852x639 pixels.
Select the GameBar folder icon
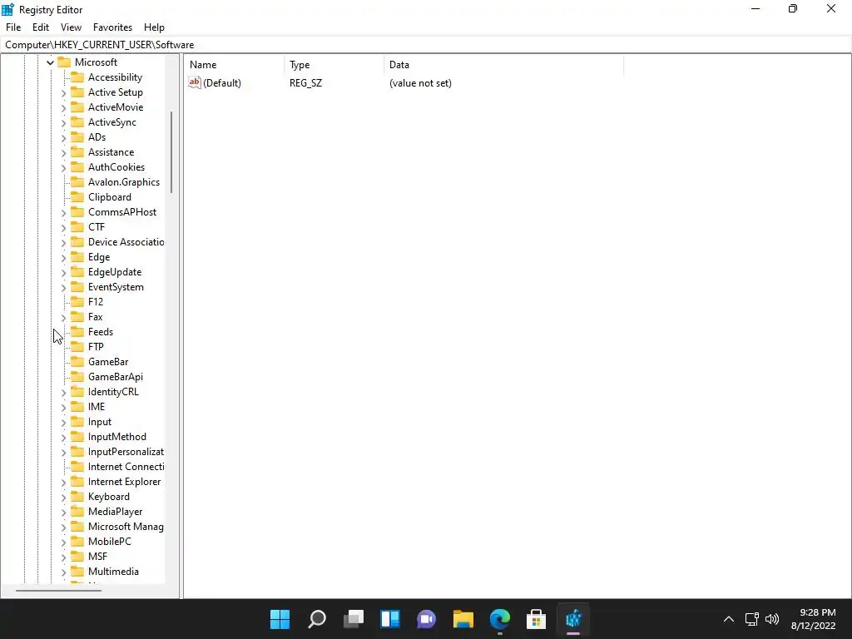pyautogui.click(x=77, y=361)
